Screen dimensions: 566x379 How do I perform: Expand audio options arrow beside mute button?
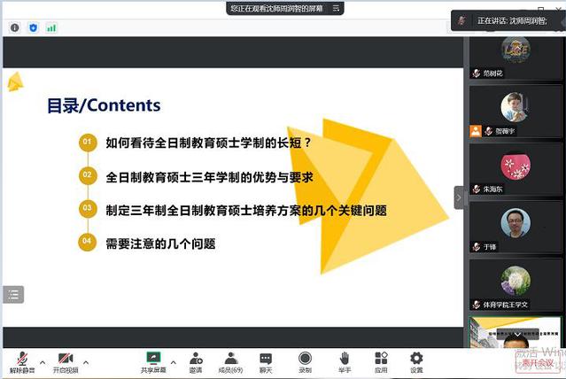38,361
